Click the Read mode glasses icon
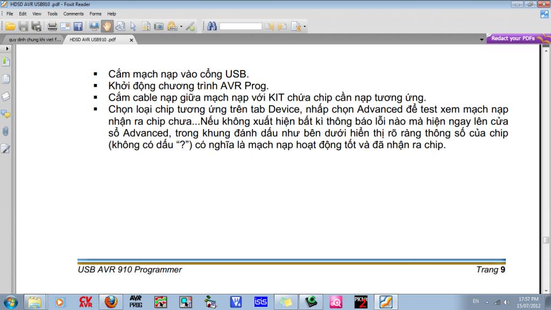The height and width of the screenshot is (310, 551). (120, 26)
